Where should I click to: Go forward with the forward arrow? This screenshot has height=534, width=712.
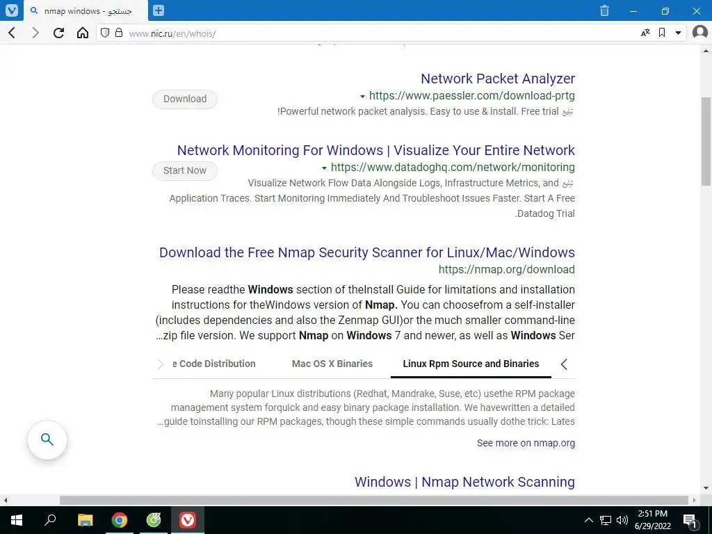(35, 33)
